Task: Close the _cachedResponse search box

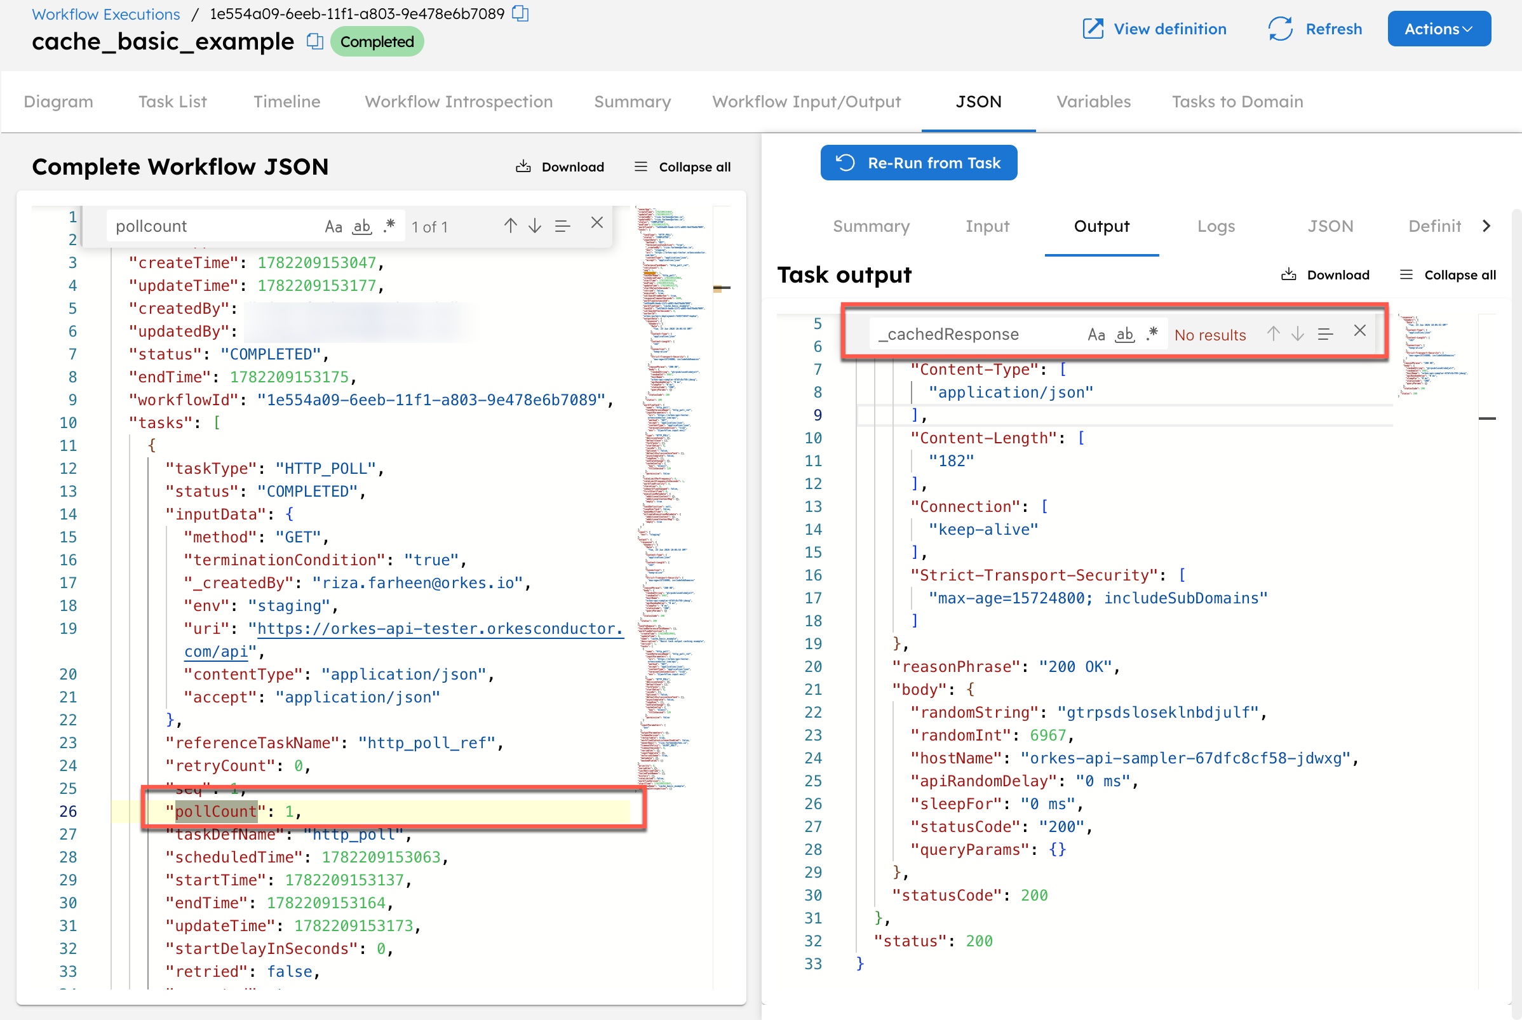Action: coord(1360,331)
